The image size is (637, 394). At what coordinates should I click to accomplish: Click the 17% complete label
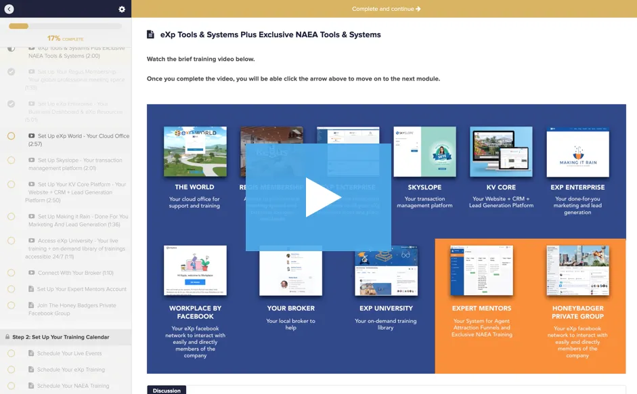click(65, 38)
